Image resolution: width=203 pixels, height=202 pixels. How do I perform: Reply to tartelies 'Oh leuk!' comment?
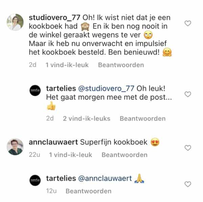click(142, 118)
